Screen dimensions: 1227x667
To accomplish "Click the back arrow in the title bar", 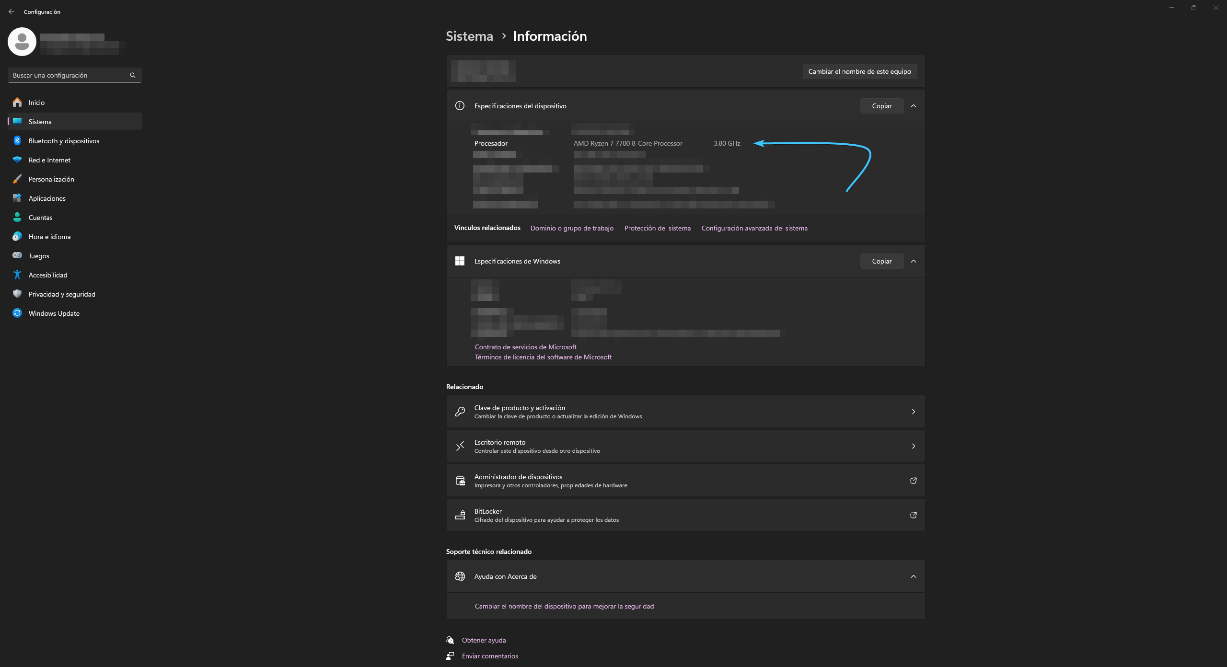I will click(x=12, y=11).
